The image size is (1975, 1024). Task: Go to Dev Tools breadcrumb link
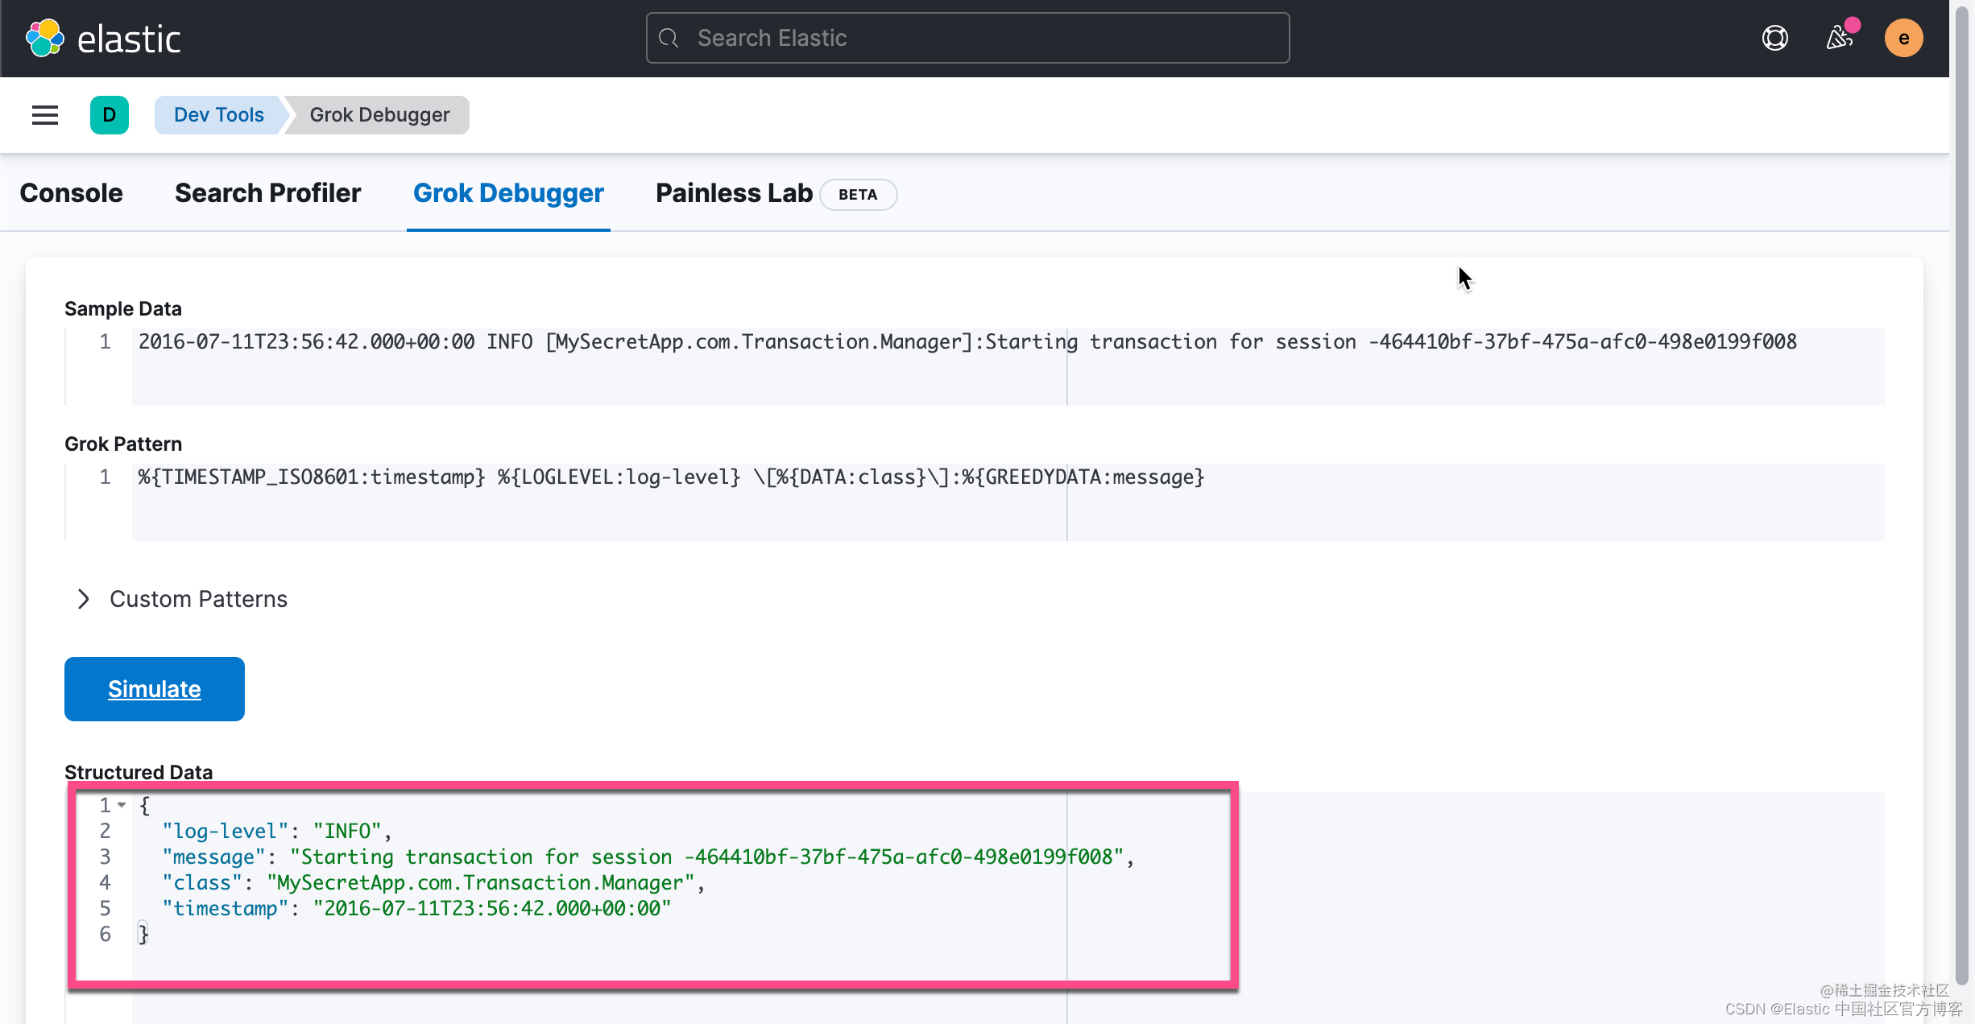pyautogui.click(x=218, y=115)
